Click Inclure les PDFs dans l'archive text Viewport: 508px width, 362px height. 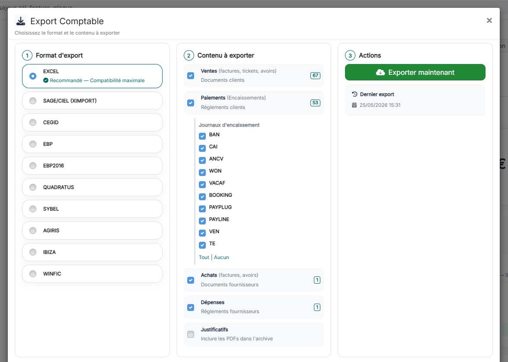[237, 339]
